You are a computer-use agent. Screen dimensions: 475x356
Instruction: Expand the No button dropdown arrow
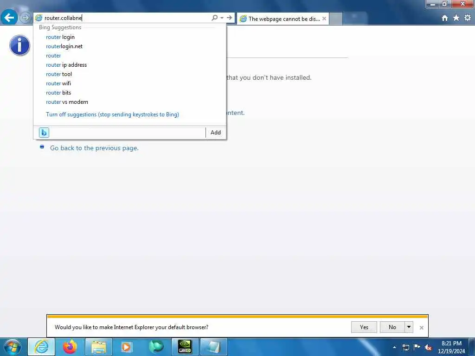(x=409, y=327)
